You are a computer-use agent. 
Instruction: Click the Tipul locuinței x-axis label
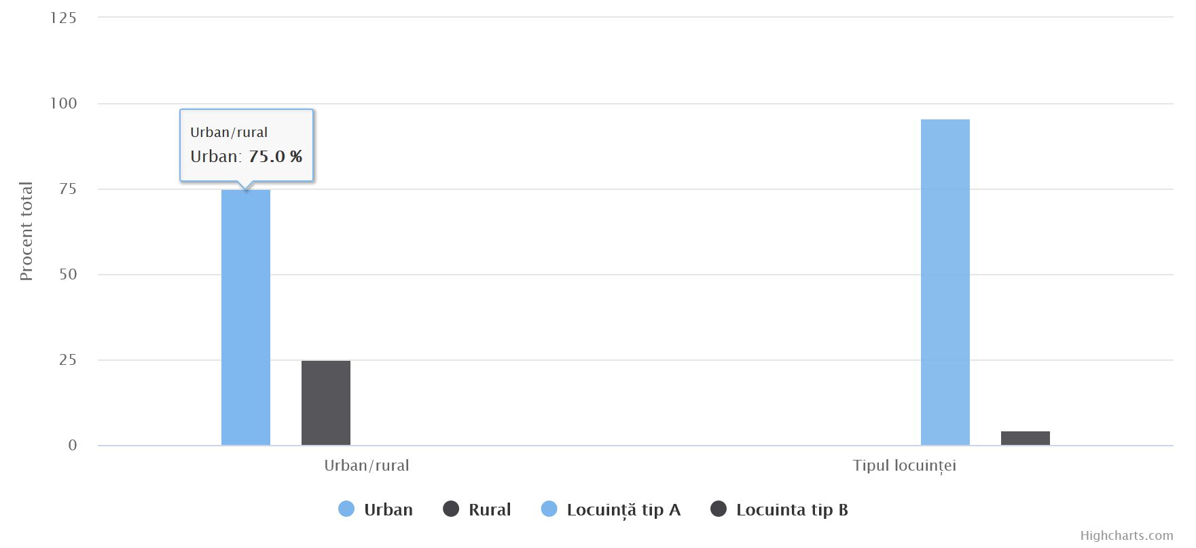click(904, 466)
